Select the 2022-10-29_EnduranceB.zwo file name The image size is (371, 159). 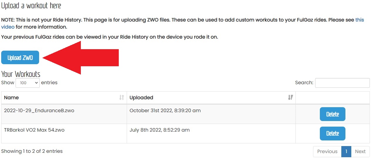35,111
